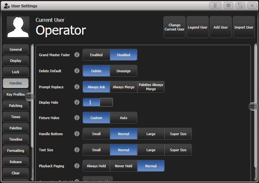View info about Prompt Replace
The height and width of the screenshot is (183, 259).
click(x=77, y=87)
